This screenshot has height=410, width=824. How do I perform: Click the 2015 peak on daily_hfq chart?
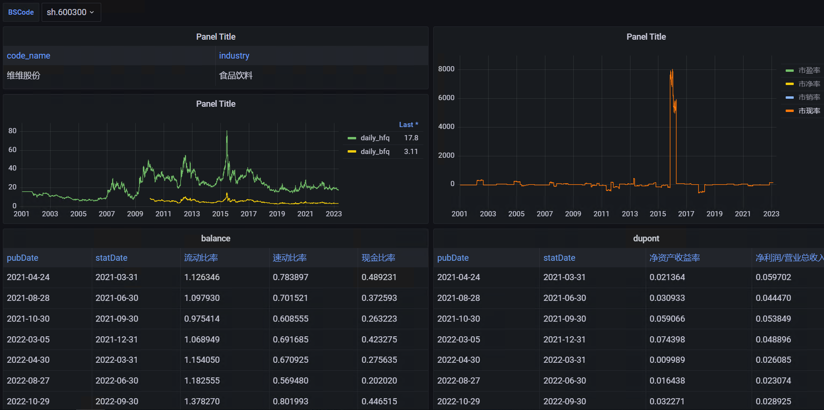click(x=227, y=132)
